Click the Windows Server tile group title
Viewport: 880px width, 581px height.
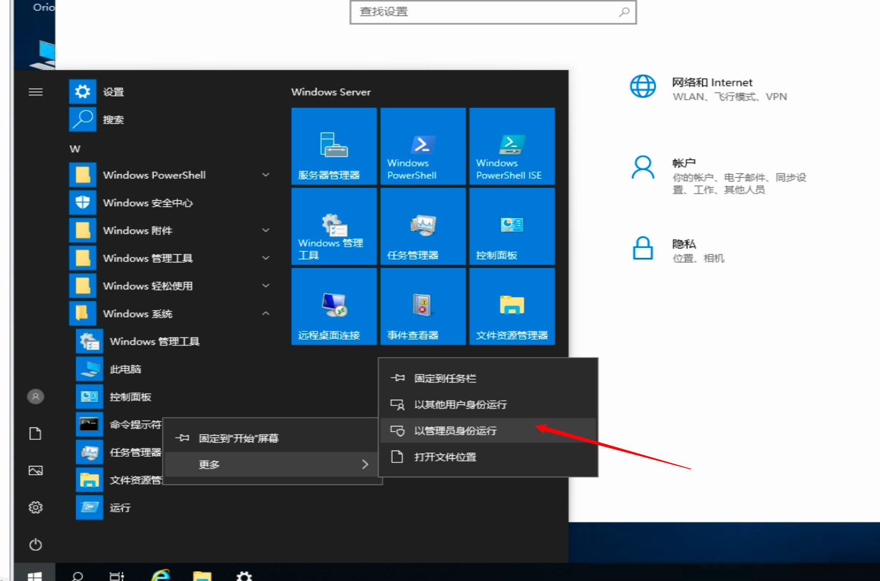[x=331, y=92]
